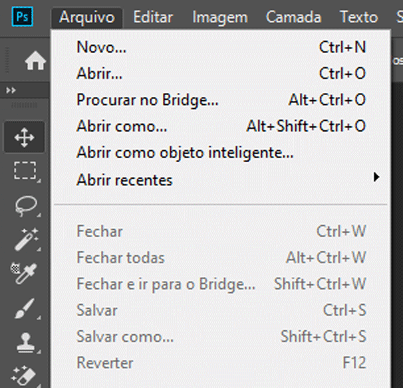
Task: Expand the toolbar with double arrows
Action: click(x=11, y=90)
